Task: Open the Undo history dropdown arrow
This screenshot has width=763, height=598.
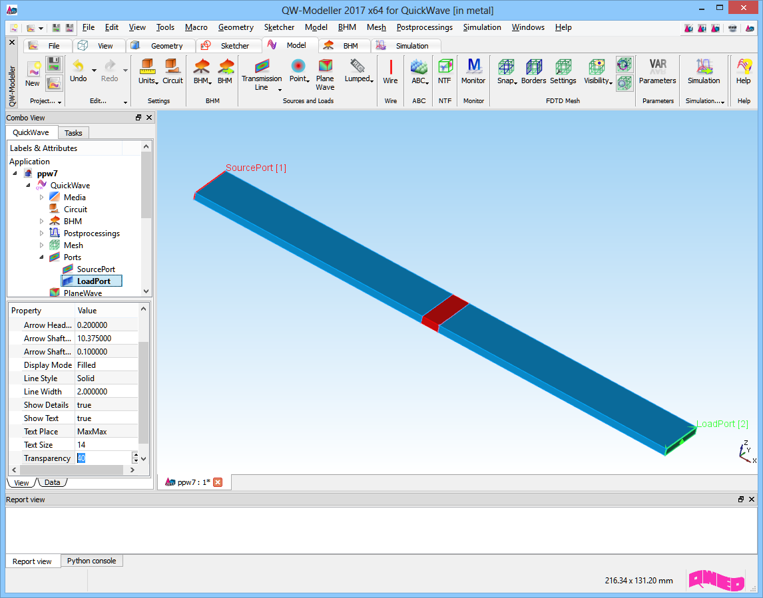Action: 94,71
